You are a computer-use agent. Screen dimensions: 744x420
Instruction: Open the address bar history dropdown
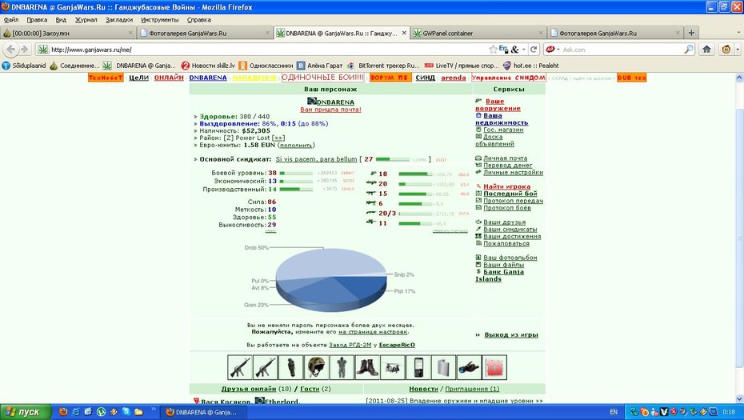click(524, 50)
